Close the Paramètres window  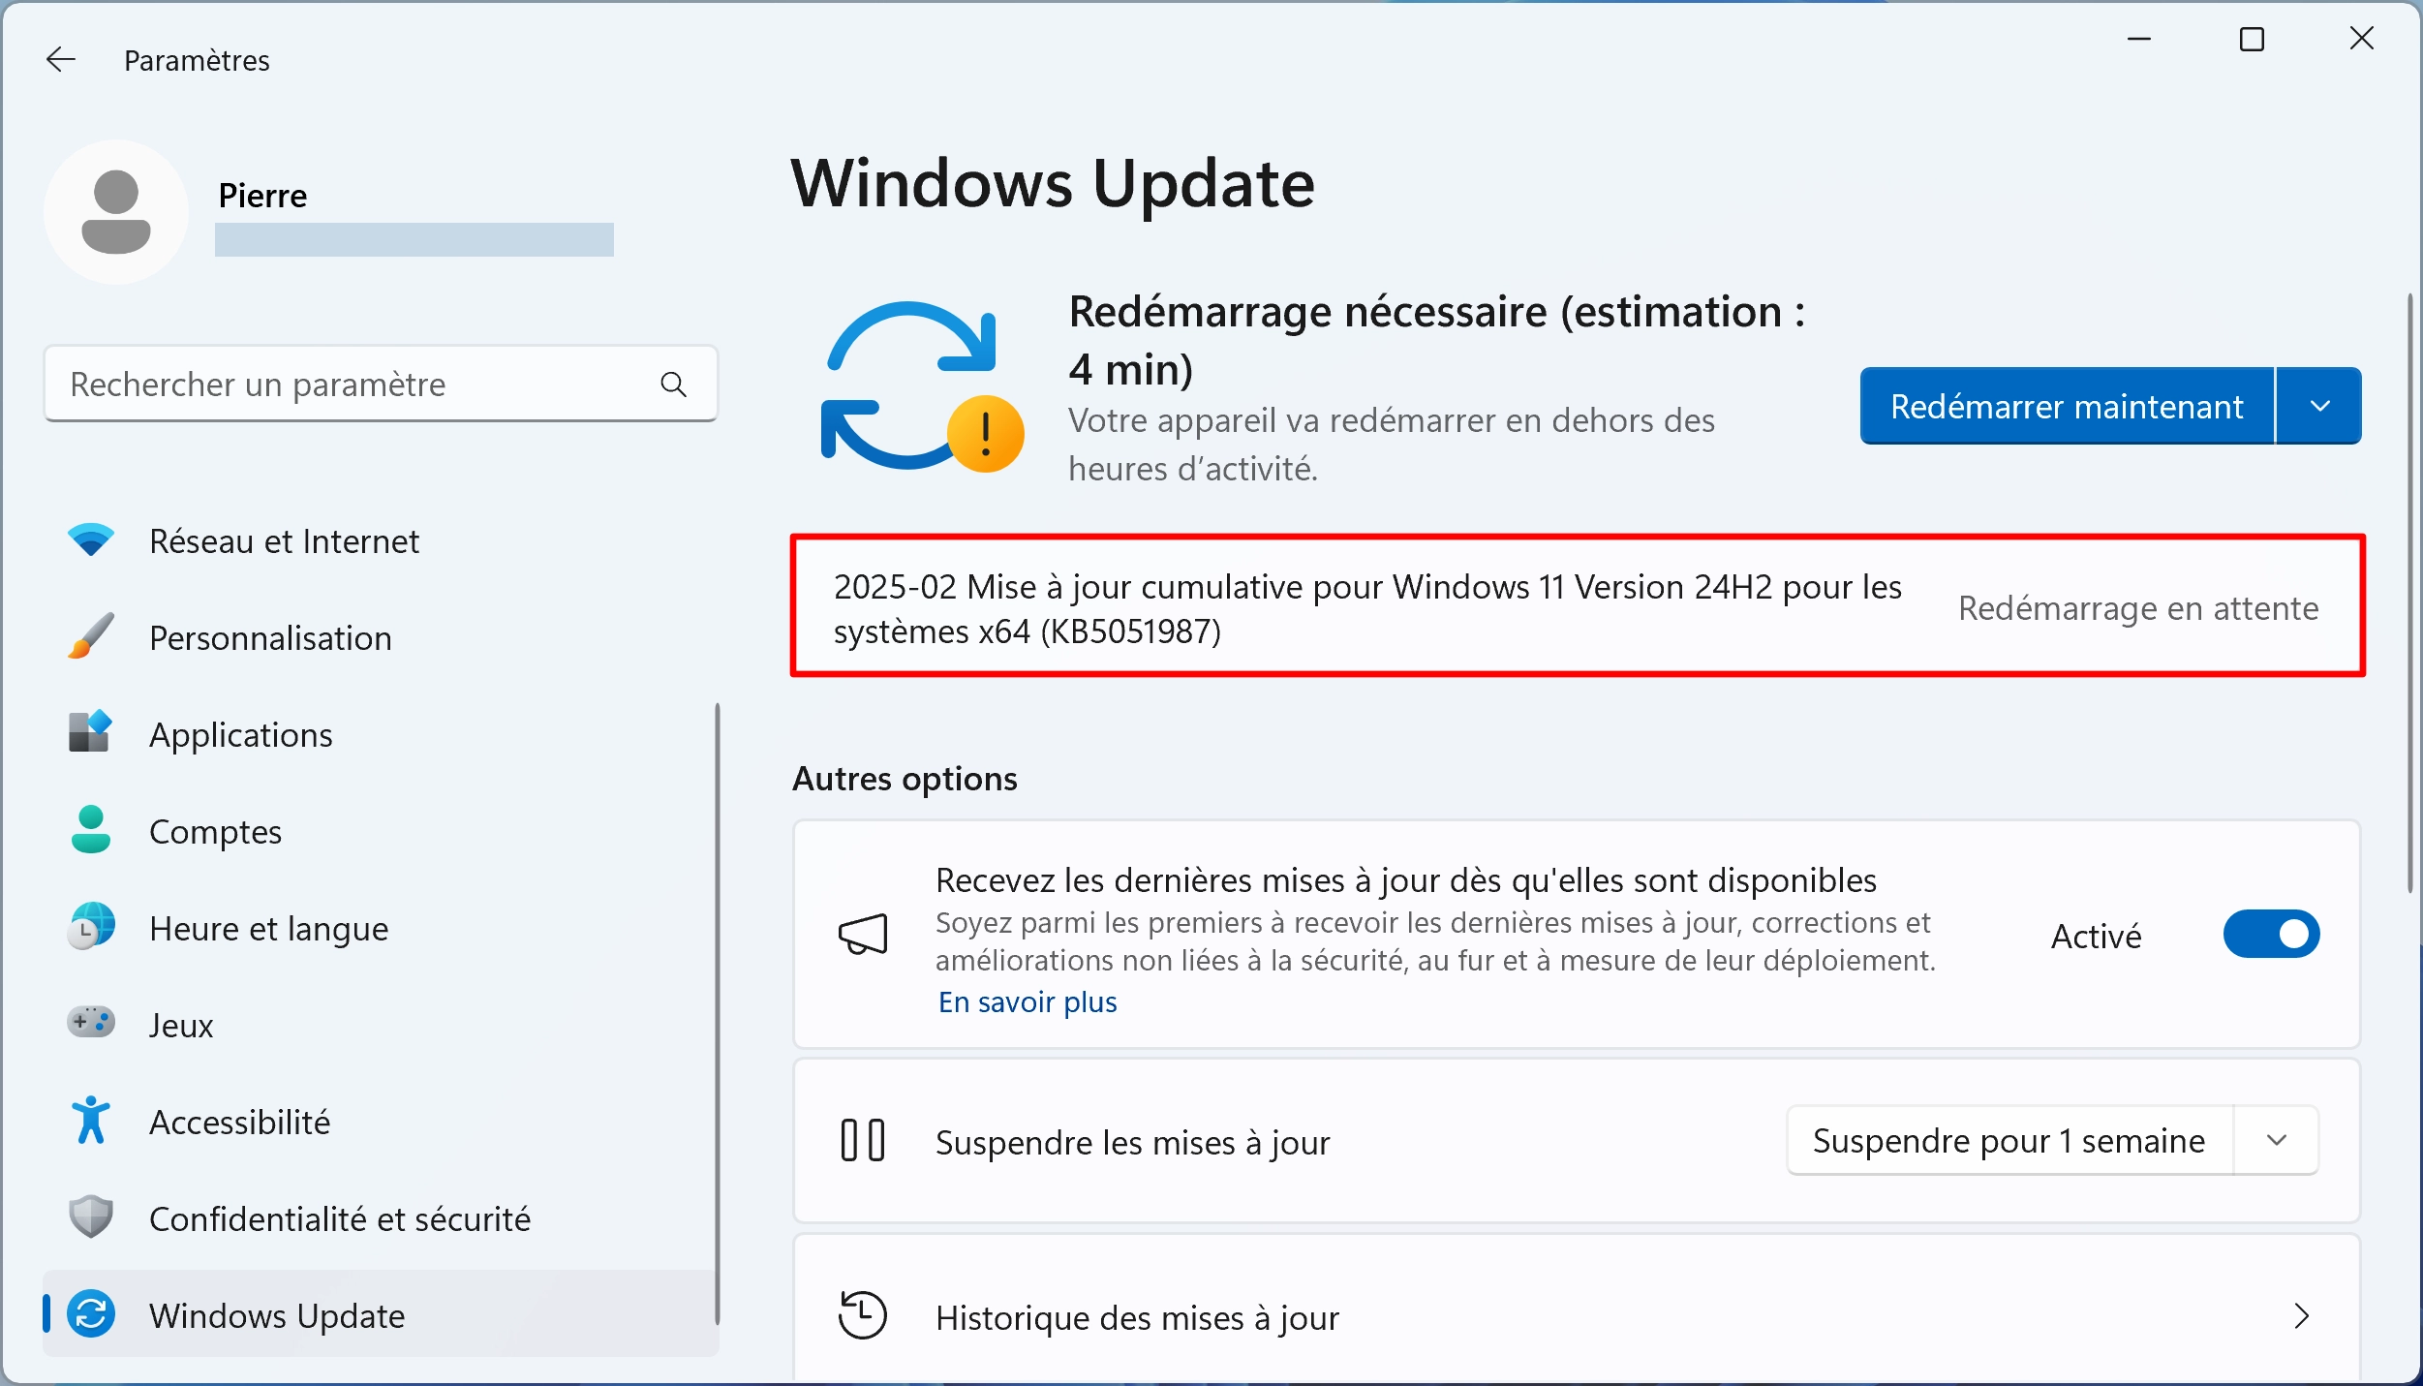pos(2362,40)
